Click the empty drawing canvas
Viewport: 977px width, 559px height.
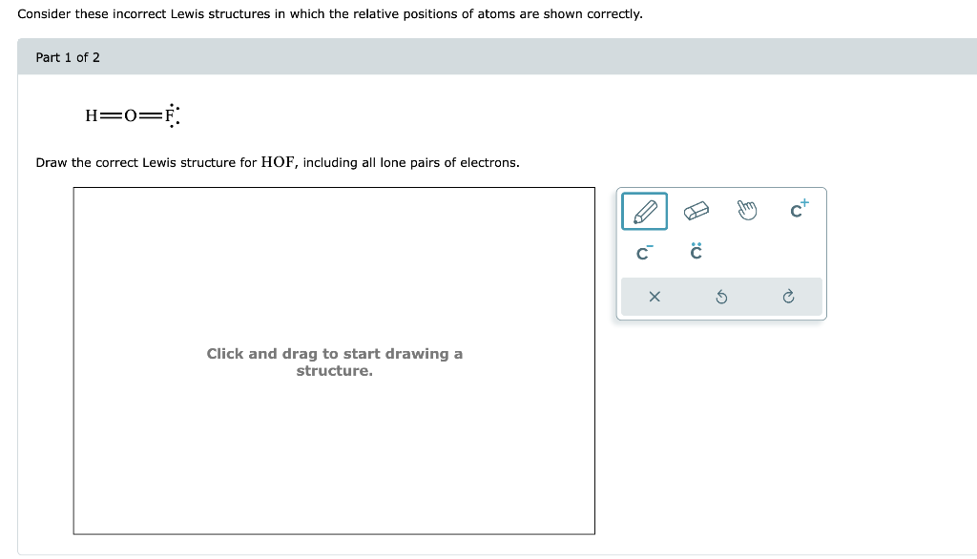click(x=334, y=362)
